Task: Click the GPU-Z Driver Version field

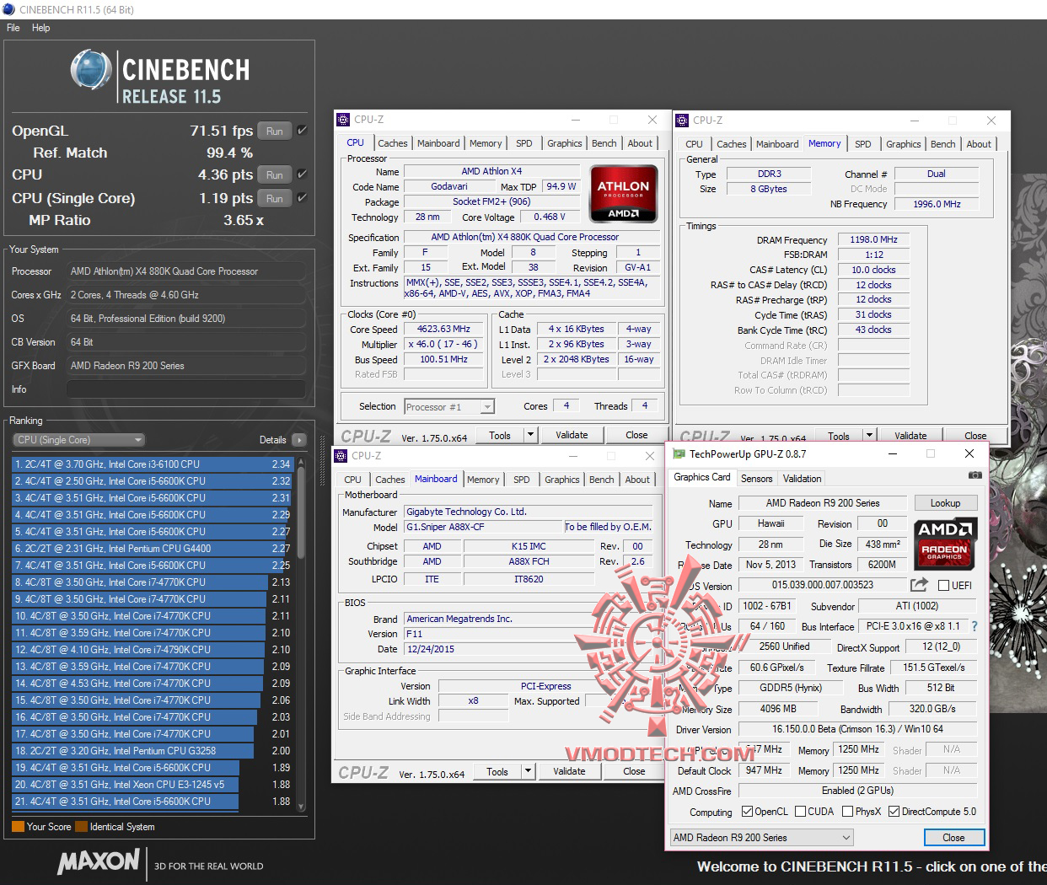Action: pos(857,729)
